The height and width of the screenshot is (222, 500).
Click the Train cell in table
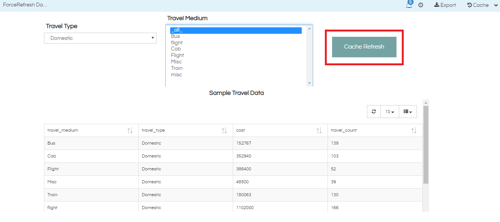(91, 195)
